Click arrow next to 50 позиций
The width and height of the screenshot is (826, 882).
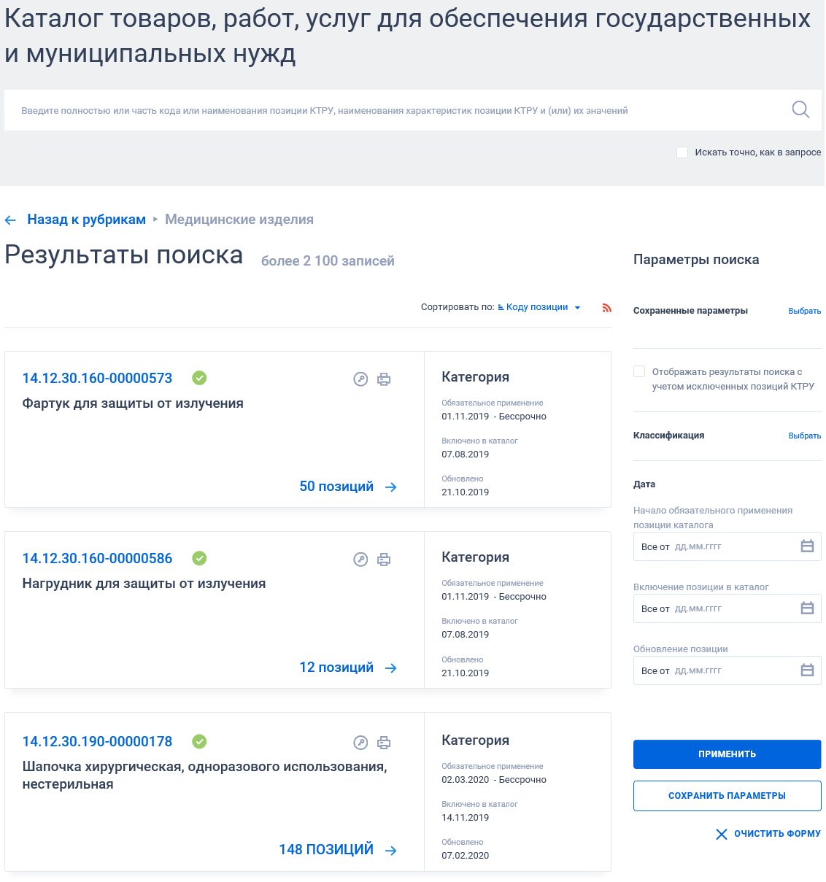391,487
